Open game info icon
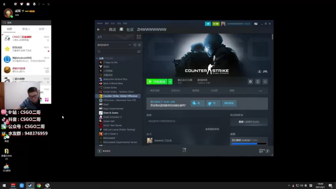The image size is (336, 189). (258, 81)
